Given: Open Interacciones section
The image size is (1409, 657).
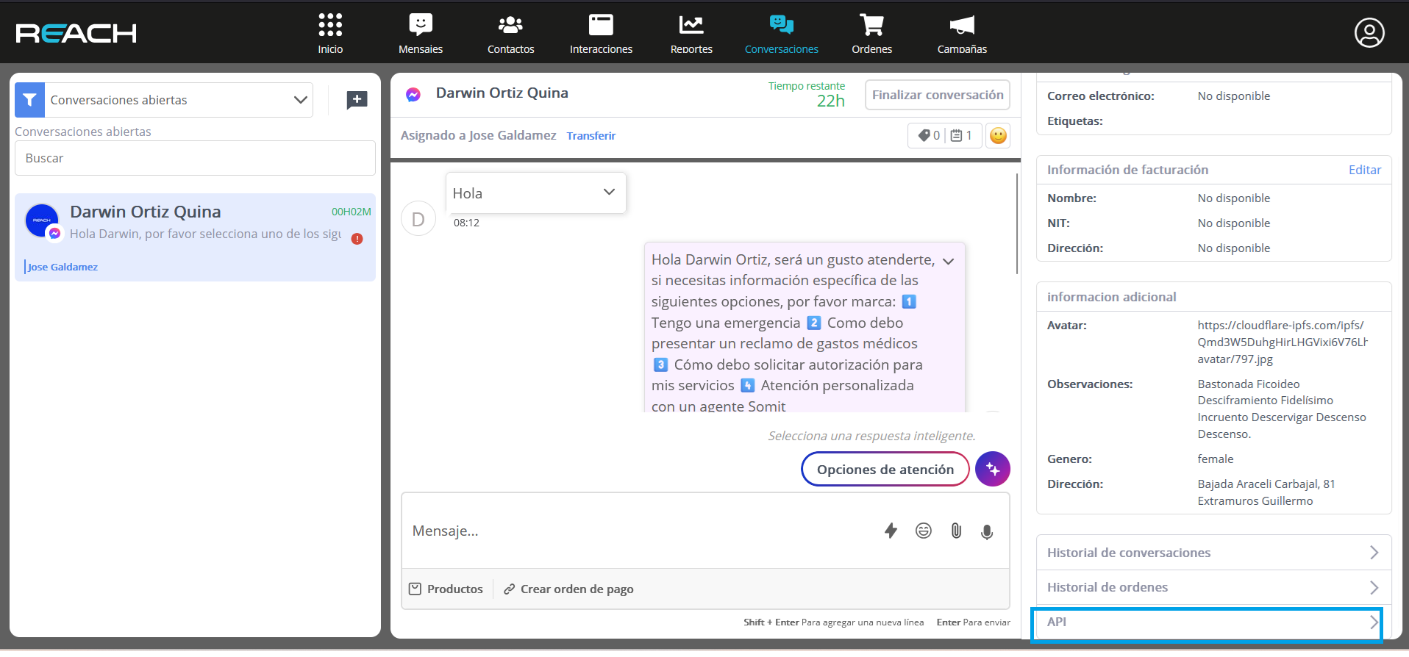Looking at the screenshot, I should click(x=601, y=33).
